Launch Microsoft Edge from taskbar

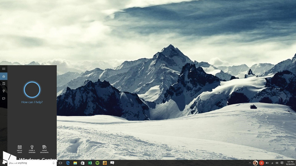(x=68, y=163)
